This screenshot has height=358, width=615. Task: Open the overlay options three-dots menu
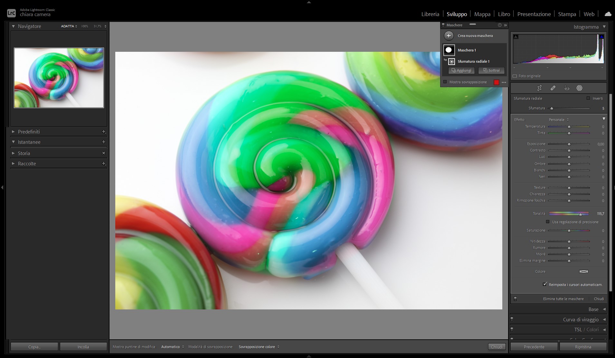click(504, 82)
